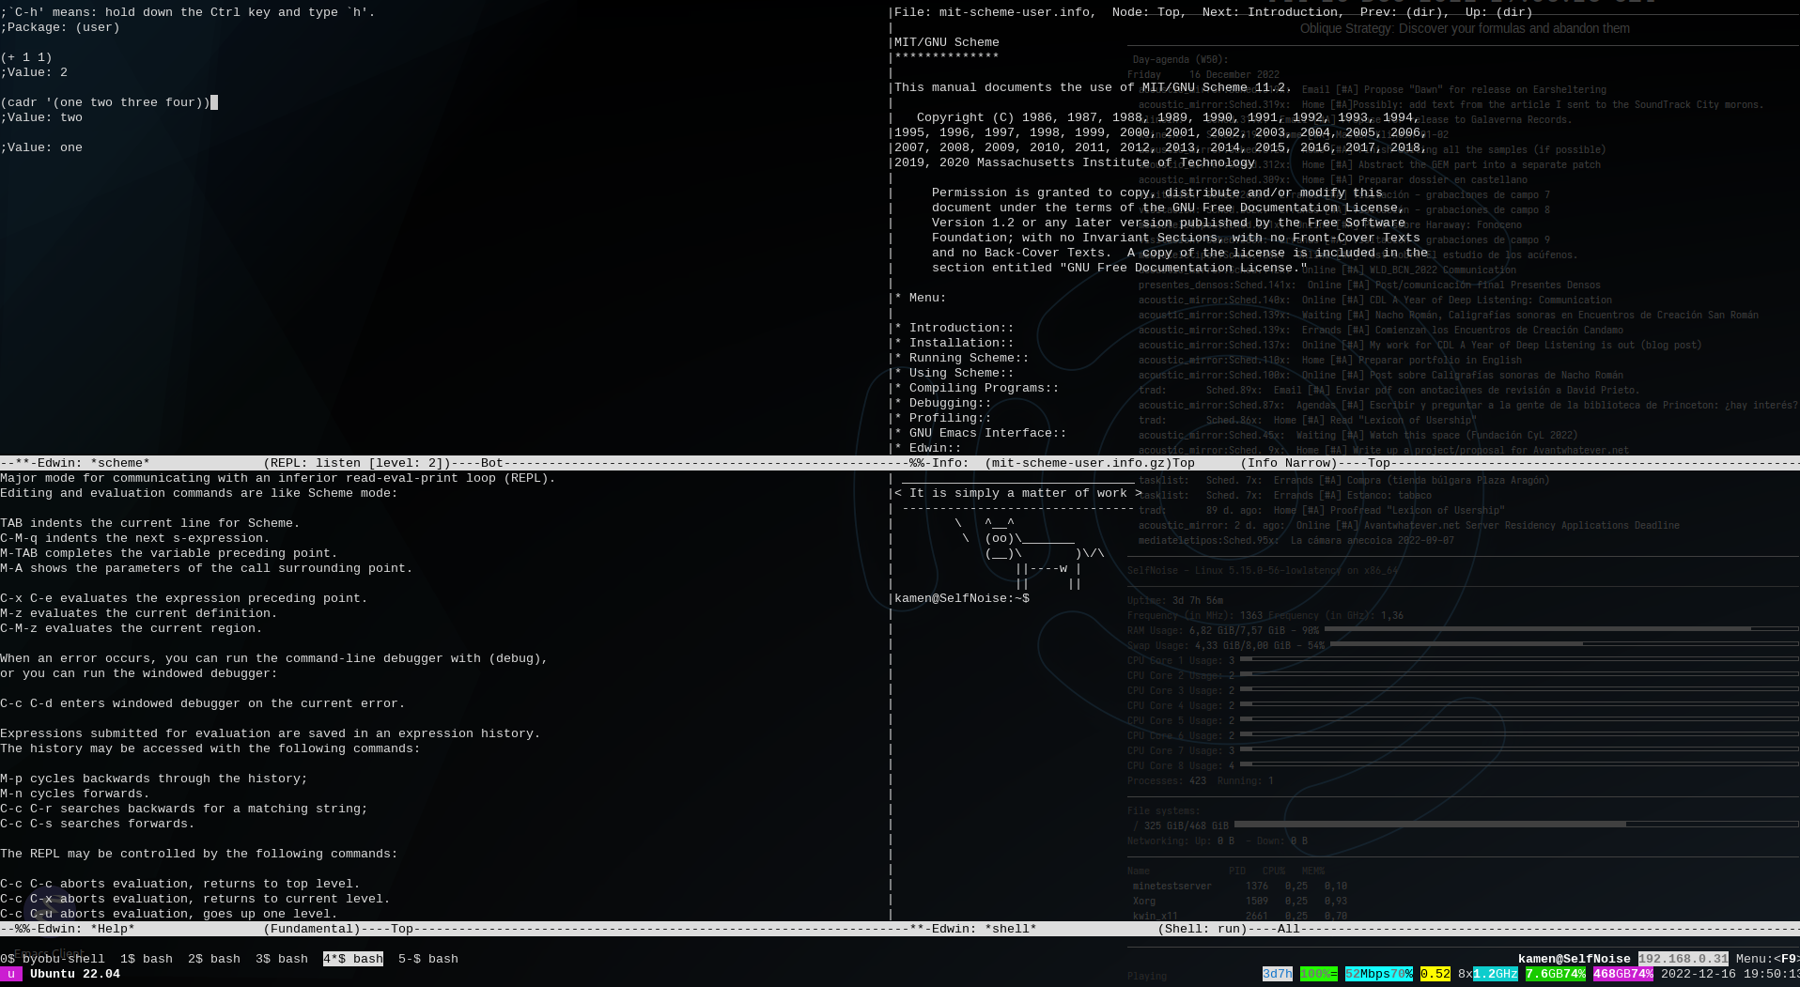
Task: Click the '7.6GB74%' memory status indicator
Action: click(1556, 974)
